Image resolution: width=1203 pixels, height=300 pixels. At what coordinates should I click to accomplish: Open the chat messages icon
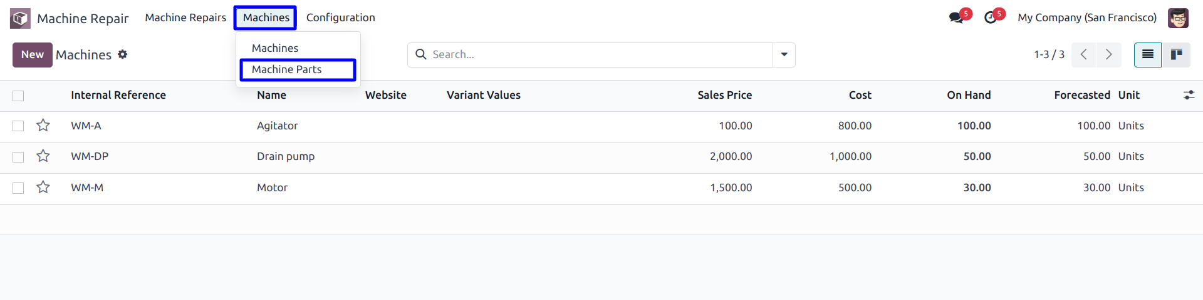point(956,17)
